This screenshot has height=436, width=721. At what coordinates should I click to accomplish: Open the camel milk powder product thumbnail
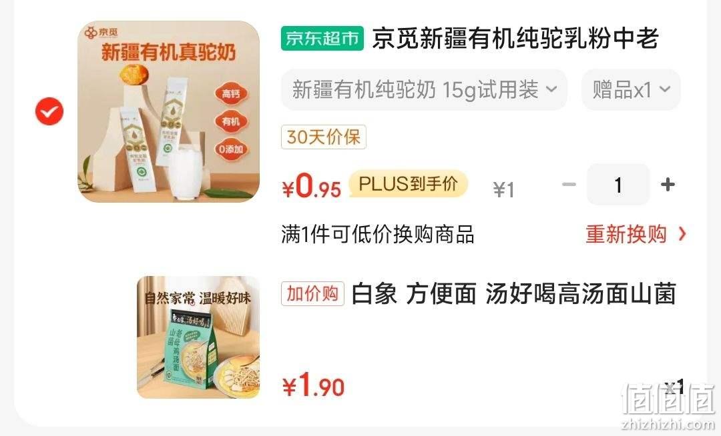tap(168, 111)
